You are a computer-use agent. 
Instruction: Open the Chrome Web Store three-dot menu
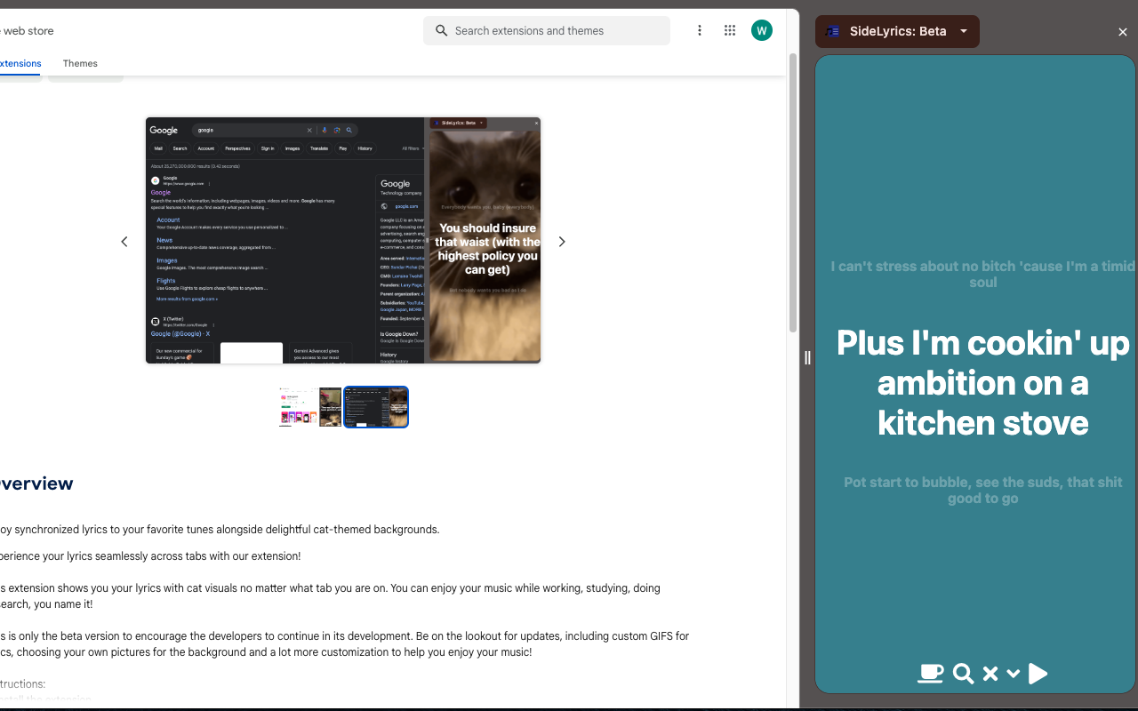tap(700, 30)
